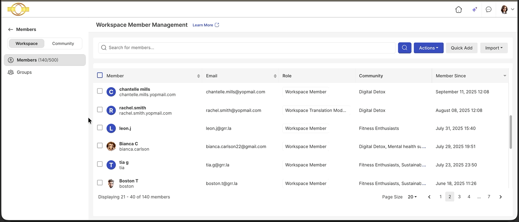Screen dimensions: 519x222
Task: Go to page 7
Action: click(x=489, y=197)
